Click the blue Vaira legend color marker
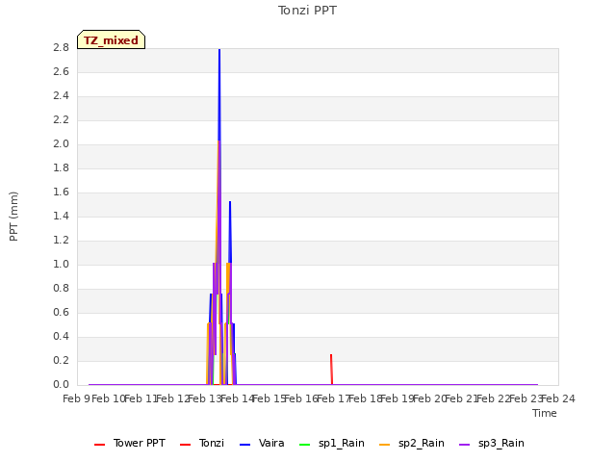This screenshot has width=616, height=462. coord(244,445)
